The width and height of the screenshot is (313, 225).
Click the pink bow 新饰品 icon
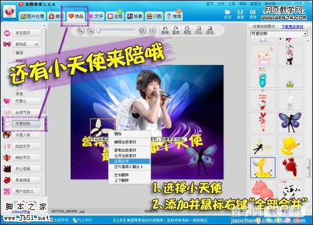point(7,44)
